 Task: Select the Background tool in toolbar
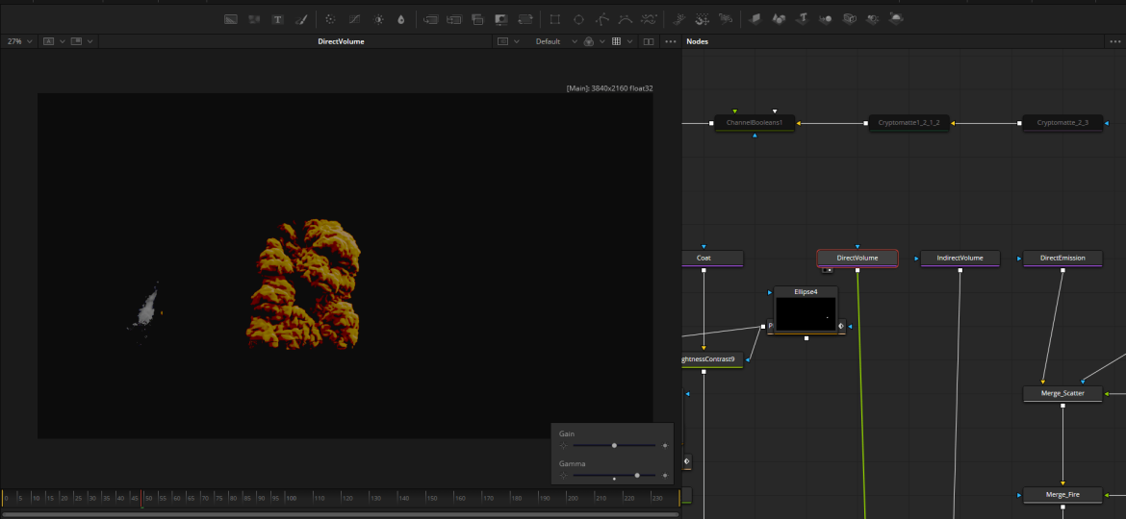[231, 19]
